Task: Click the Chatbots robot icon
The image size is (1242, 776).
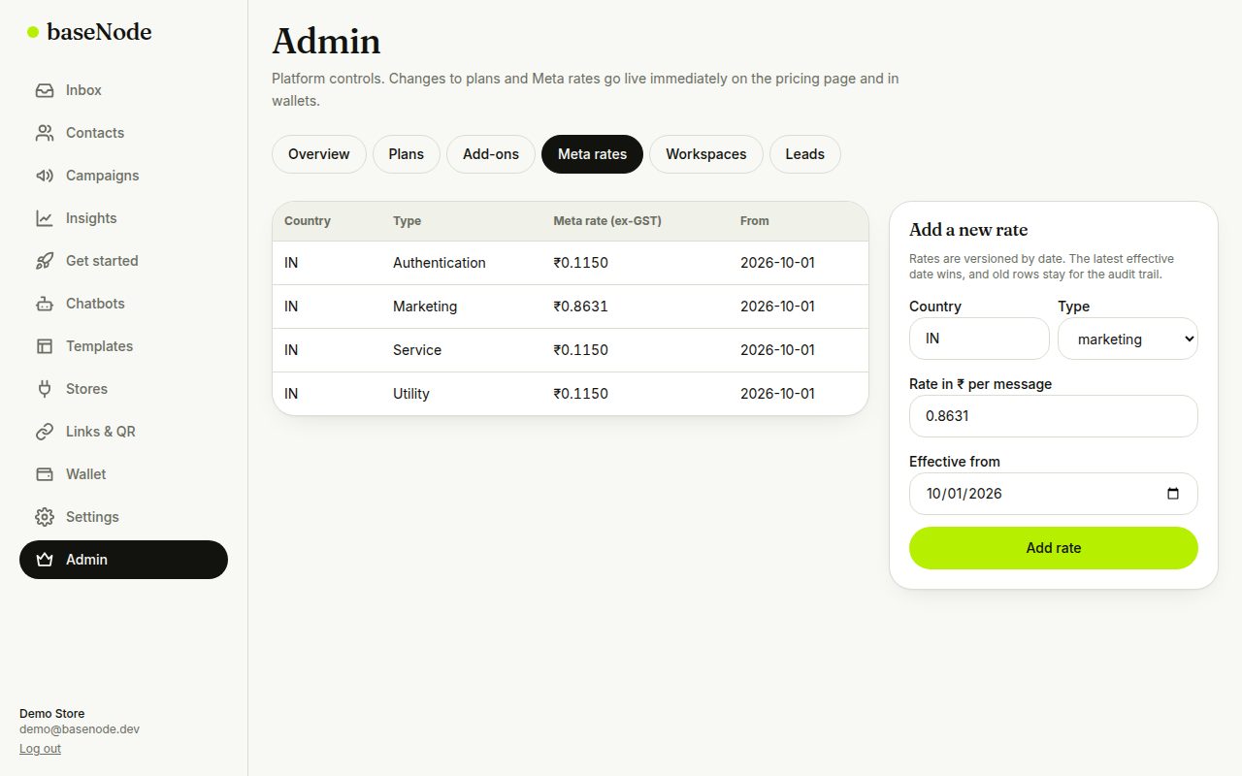Action: pyautogui.click(x=45, y=304)
